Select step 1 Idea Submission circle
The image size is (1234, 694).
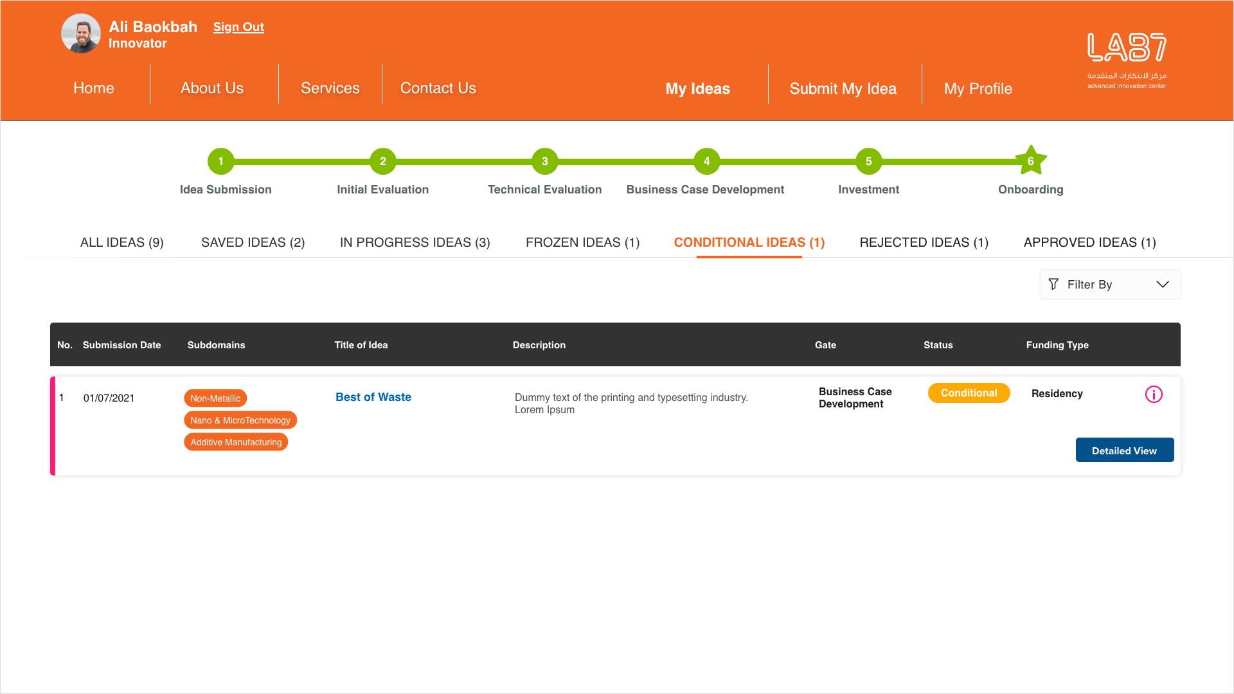click(220, 161)
